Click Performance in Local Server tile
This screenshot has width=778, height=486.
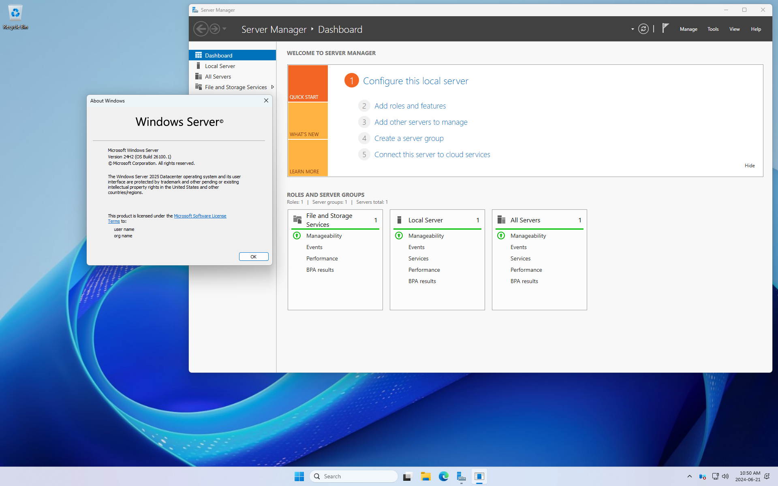pyautogui.click(x=424, y=270)
